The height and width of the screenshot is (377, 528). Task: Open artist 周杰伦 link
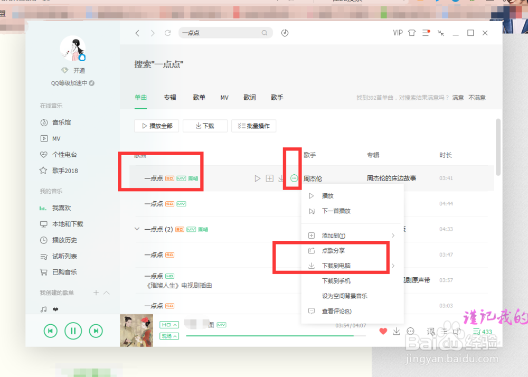tap(313, 178)
